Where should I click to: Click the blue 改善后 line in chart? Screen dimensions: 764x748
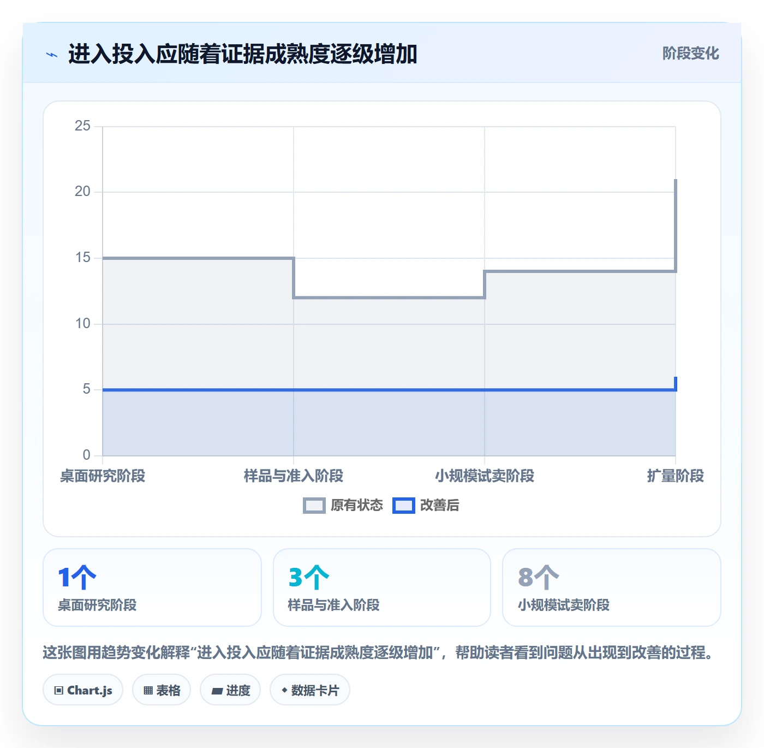pos(389,390)
